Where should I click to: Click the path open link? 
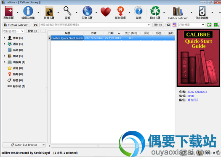pos(193,100)
